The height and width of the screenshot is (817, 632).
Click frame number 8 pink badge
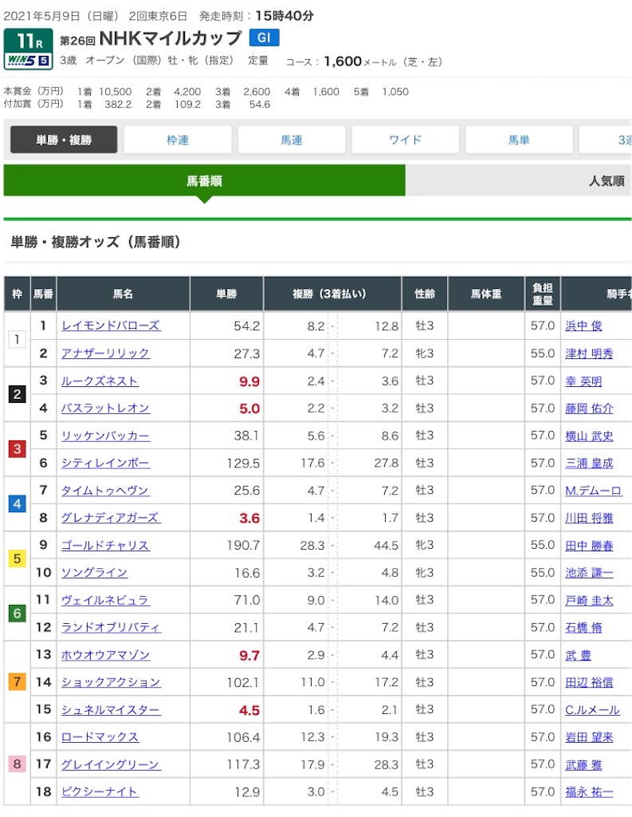[18, 764]
